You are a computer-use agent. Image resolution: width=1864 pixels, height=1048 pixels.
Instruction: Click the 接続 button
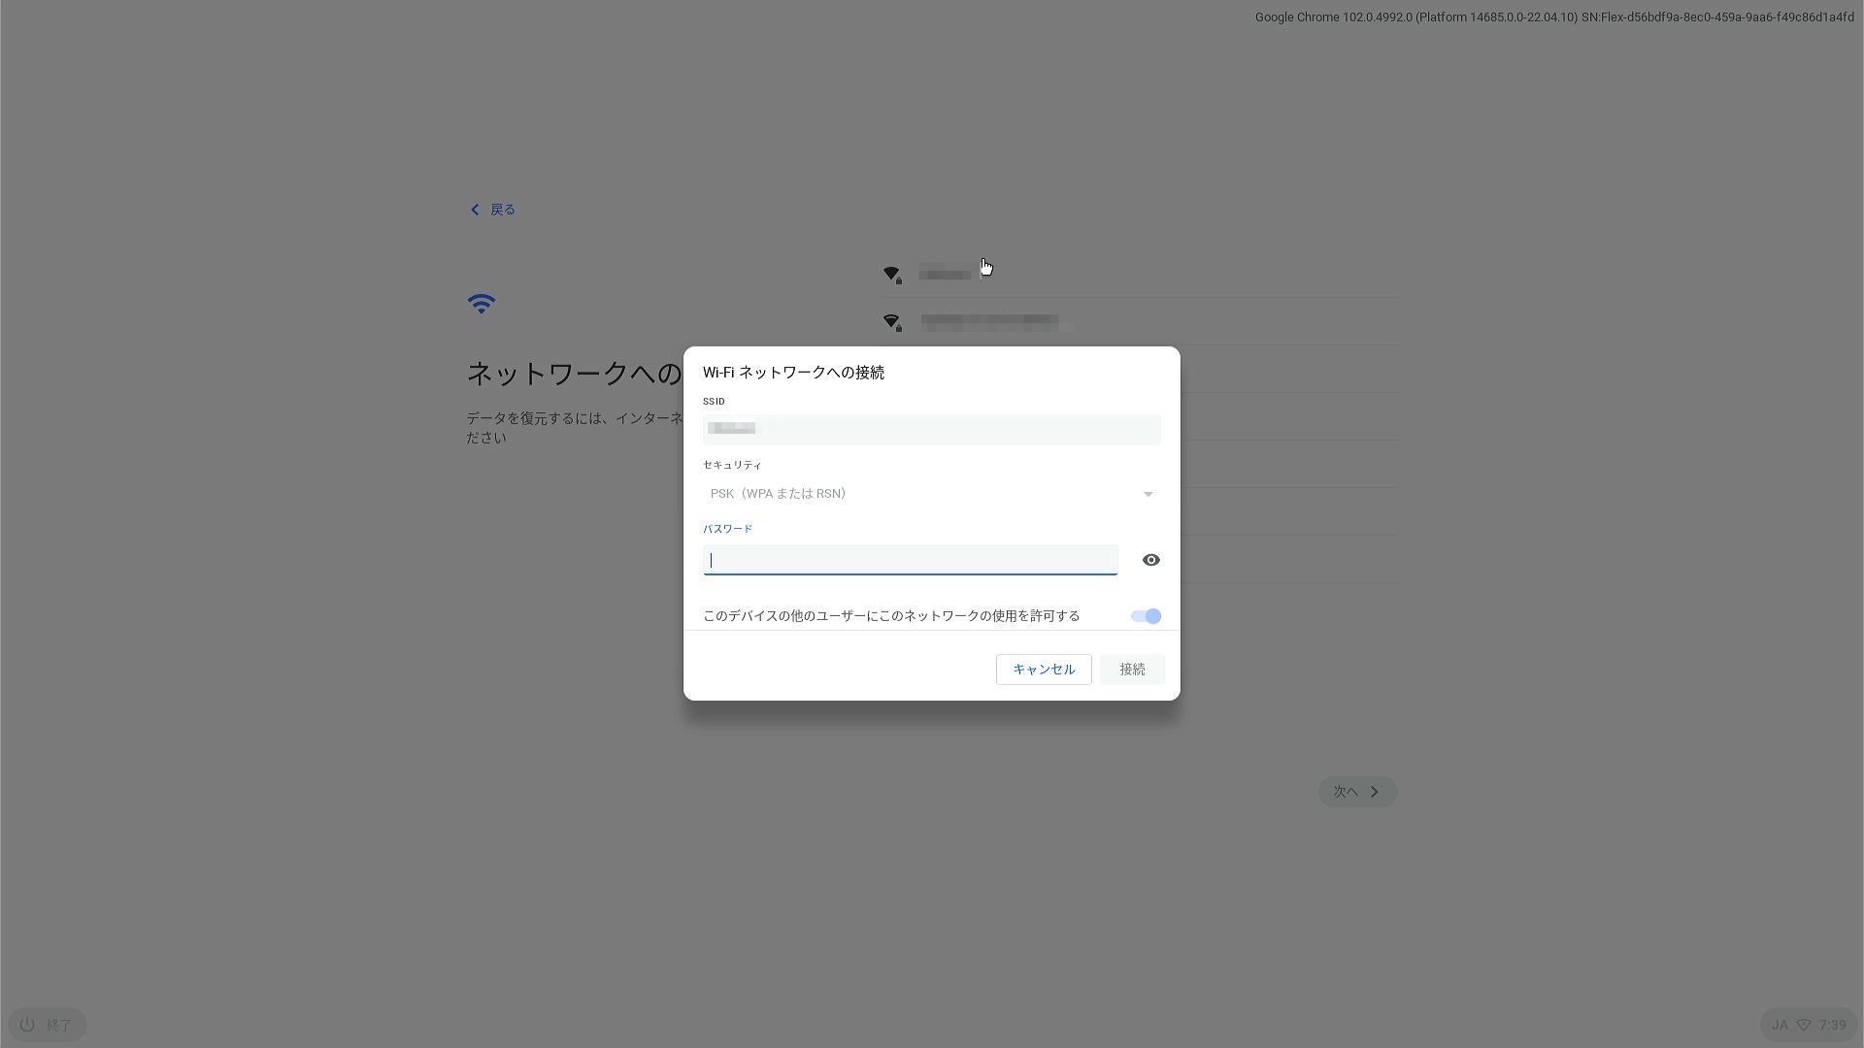[1132, 670]
